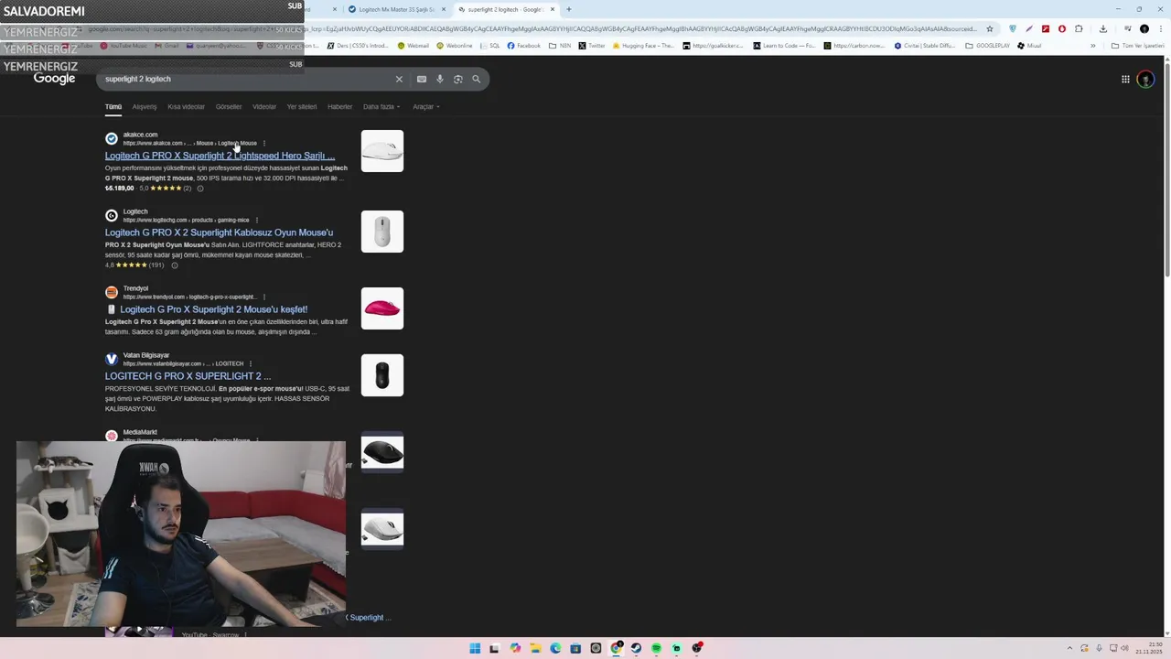Open a new browser tab
This screenshot has width=1171, height=659.
569,9
